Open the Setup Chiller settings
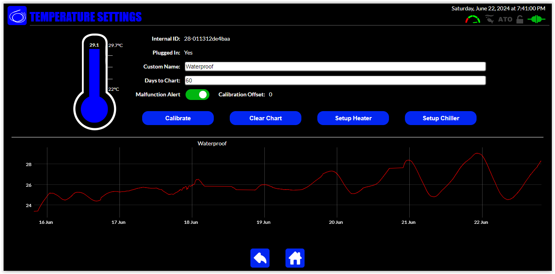 [441, 118]
